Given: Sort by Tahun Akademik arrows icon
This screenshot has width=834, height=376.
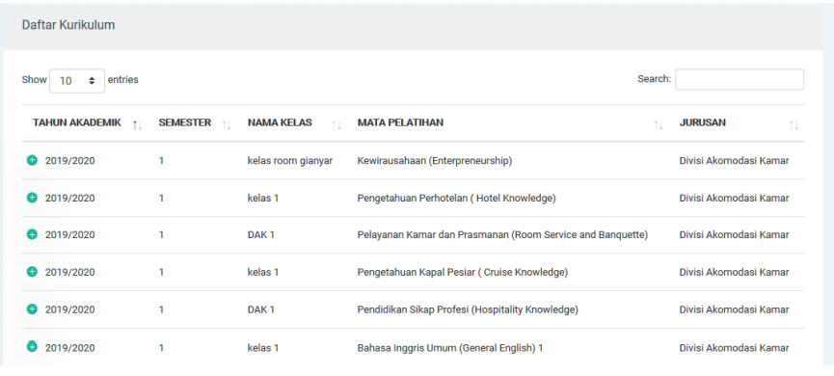Looking at the screenshot, I should 138,125.
